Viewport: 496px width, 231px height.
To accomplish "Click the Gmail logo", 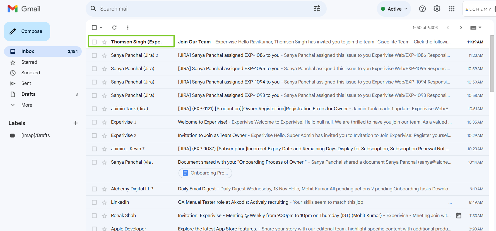I will 24,9.
